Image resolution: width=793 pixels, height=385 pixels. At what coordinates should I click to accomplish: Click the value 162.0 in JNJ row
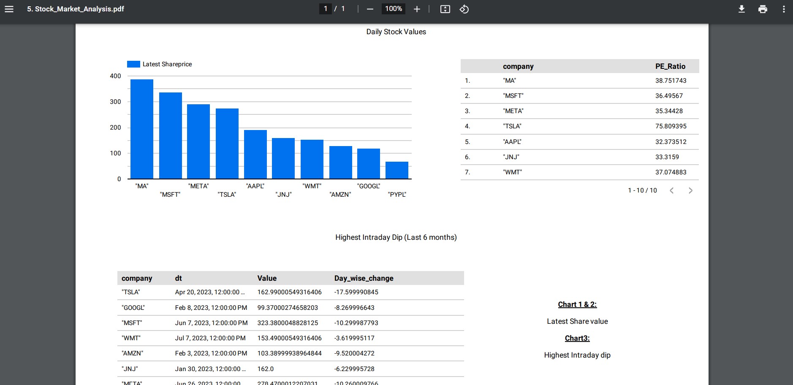pos(266,369)
